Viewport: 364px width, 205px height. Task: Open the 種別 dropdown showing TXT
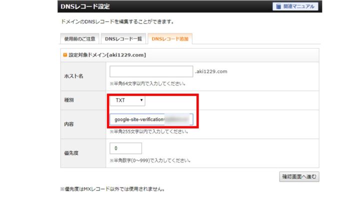tap(127, 100)
